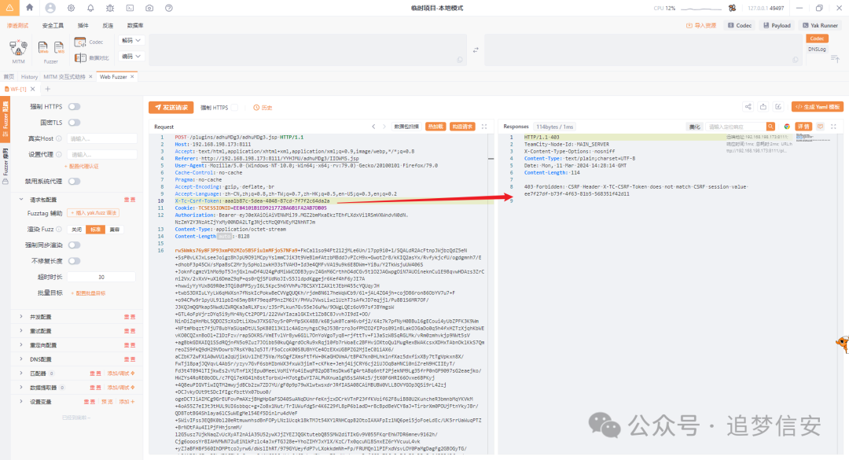
Task: Toggle the 强制 HTTPS switch in side panel
Action: (x=74, y=107)
